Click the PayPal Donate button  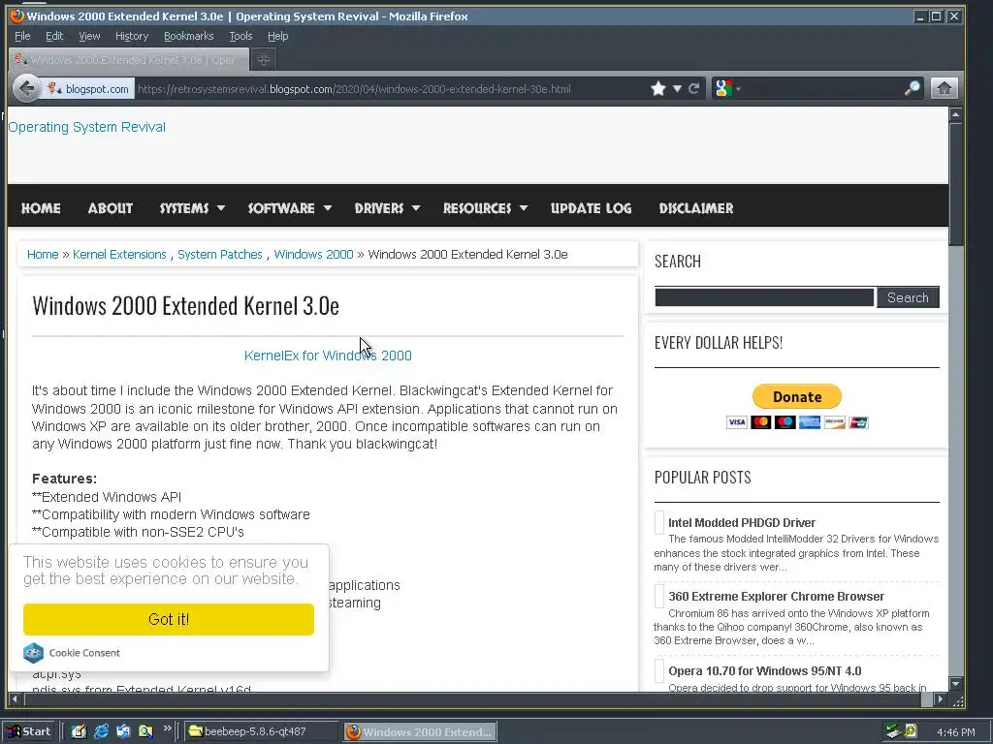click(x=797, y=396)
